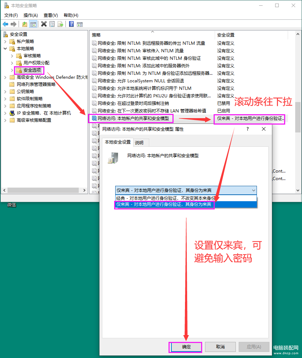Toggle the Show/Hide console tree icon
Screen dimensions: 302x358
33,24
